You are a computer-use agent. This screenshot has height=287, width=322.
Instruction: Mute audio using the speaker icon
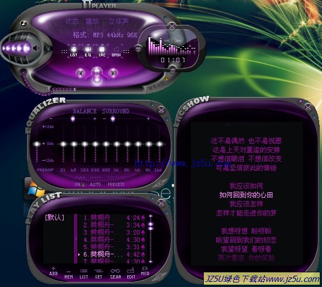tap(37, 48)
